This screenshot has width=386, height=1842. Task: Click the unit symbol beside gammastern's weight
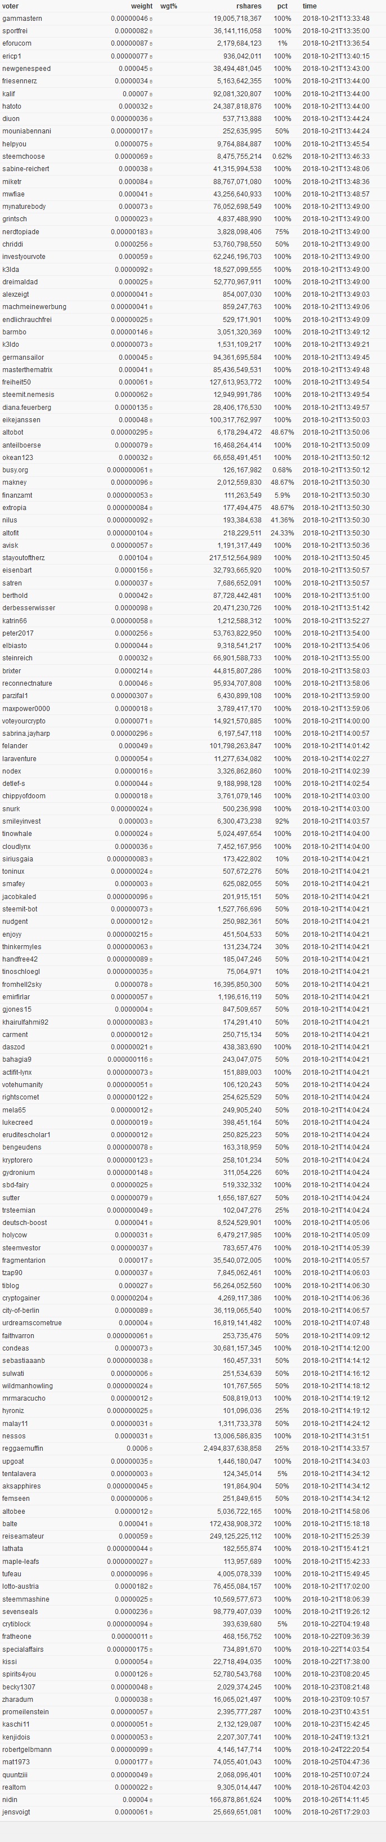pyautogui.click(x=151, y=19)
